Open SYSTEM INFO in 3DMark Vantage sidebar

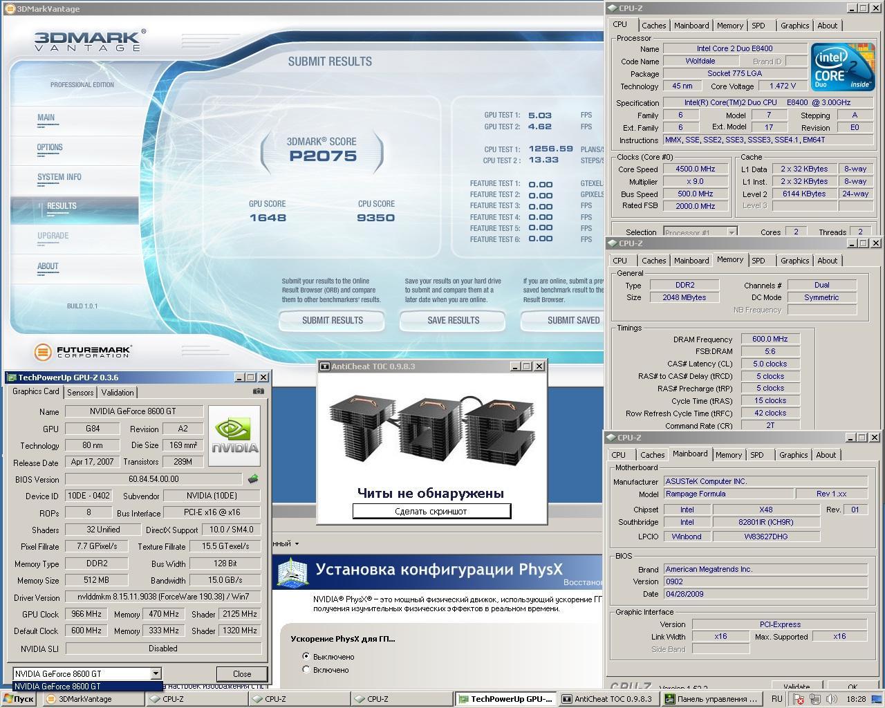(59, 177)
